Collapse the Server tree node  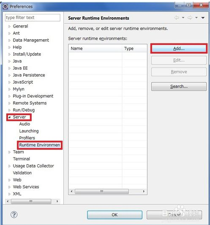[x=9, y=117]
